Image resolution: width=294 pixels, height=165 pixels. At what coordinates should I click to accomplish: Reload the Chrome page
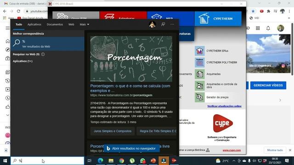(18, 11)
